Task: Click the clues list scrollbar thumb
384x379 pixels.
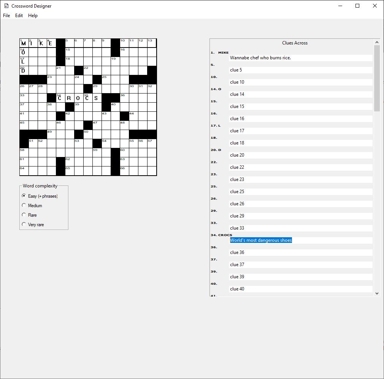Action: tap(377, 78)
